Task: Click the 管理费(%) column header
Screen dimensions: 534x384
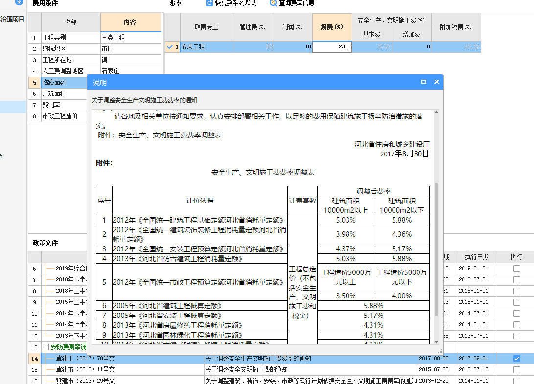Action: click(x=253, y=27)
